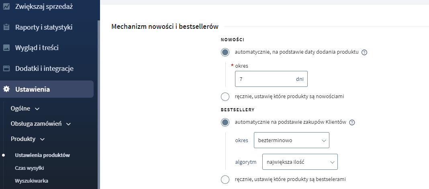The width and height of the screenshot is (429, 189).
Task: Collapse the Produkty submenu
Action: point(28,139)
